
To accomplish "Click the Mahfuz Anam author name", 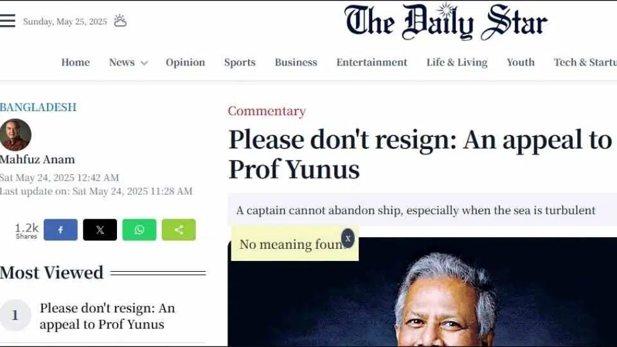I will click(37, 159).
